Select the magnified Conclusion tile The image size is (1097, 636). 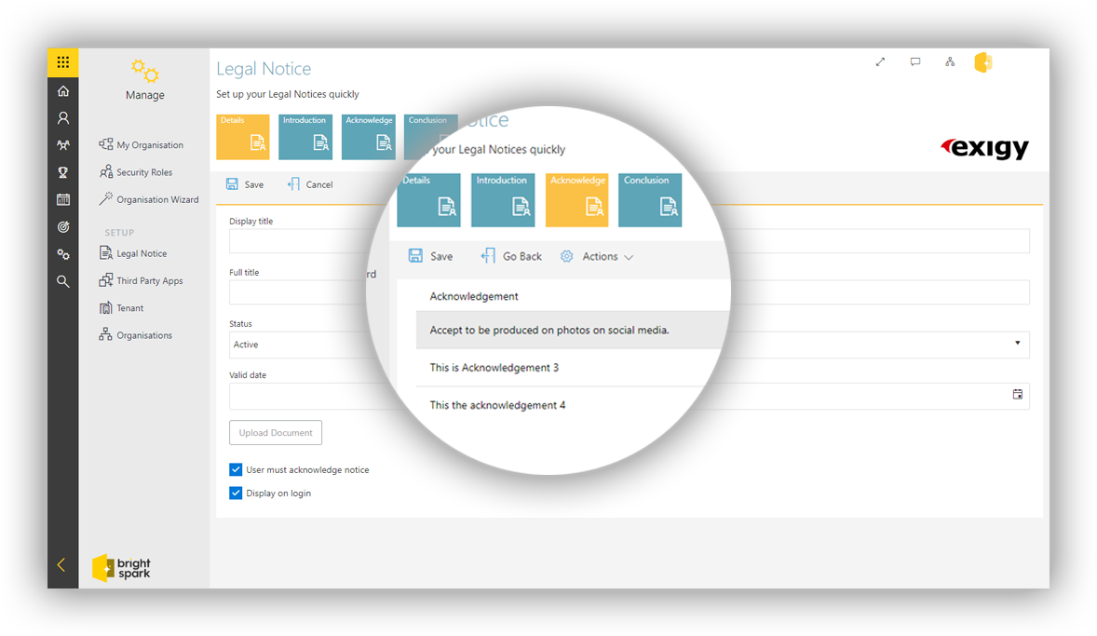tap(650, 200)
